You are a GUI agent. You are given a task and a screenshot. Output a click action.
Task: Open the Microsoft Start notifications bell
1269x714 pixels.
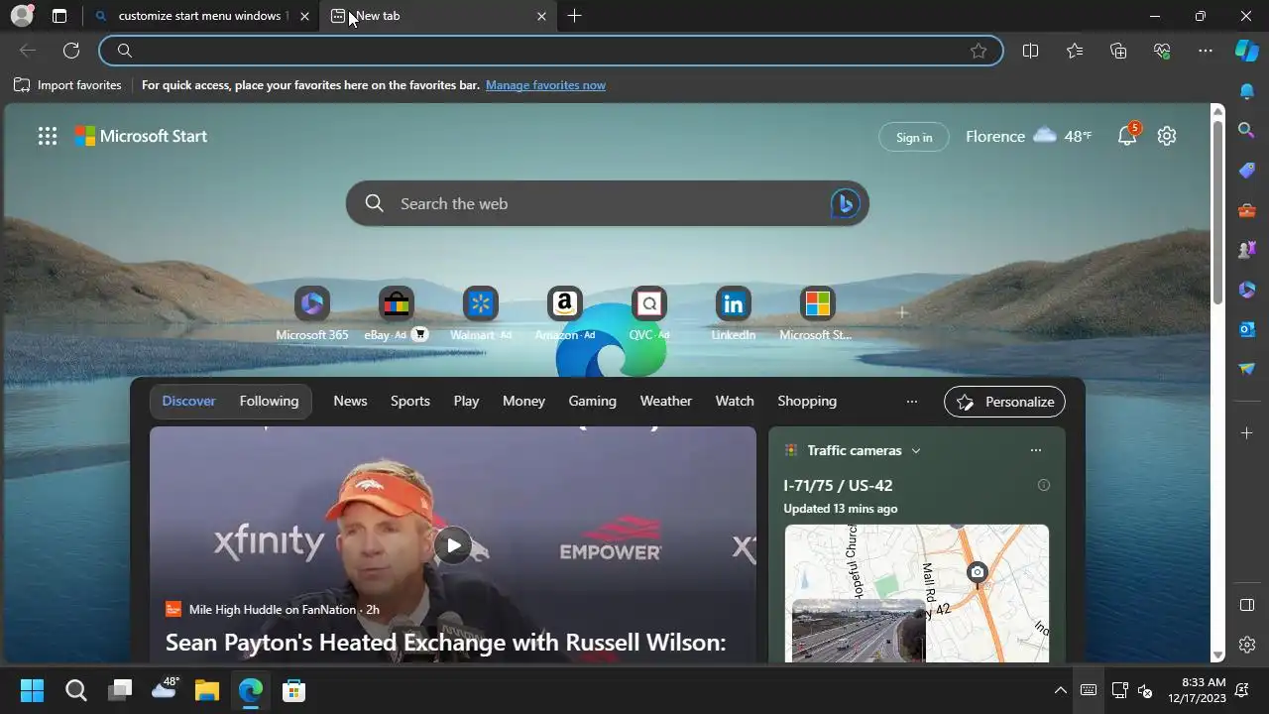[1127, 136]
